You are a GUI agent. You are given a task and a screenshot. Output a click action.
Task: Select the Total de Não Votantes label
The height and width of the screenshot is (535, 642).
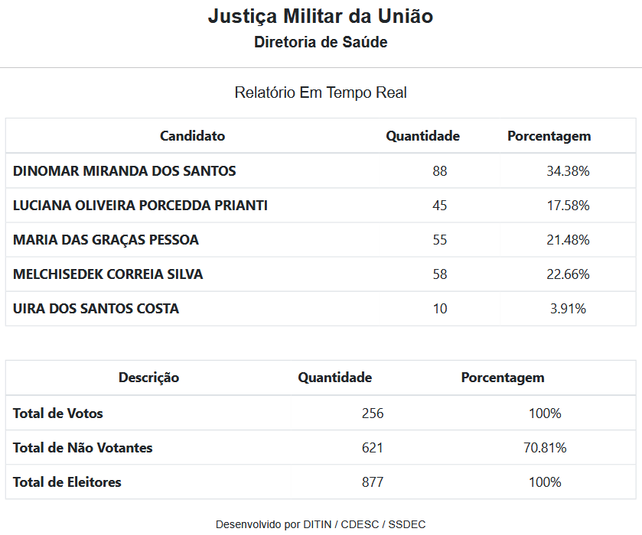click(83, 448)
